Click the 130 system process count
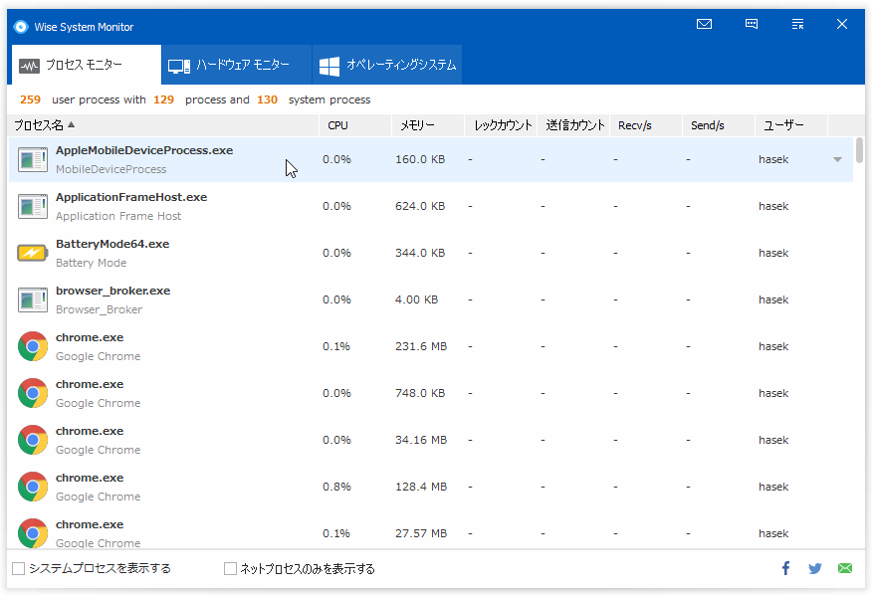872x595 pixels. tap(267, 99)
